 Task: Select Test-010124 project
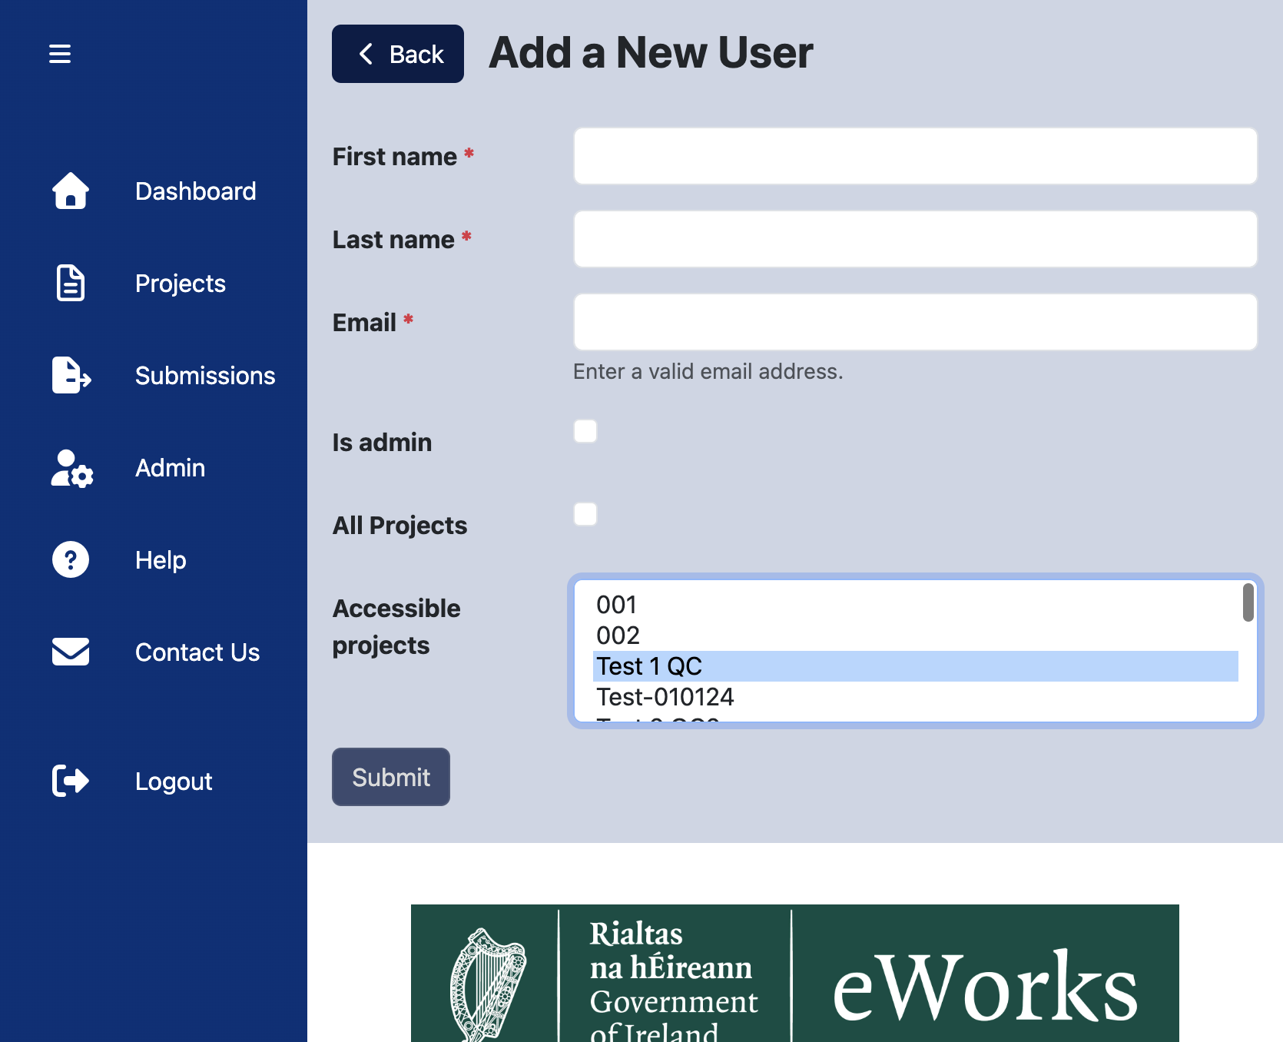coord(916,697)
